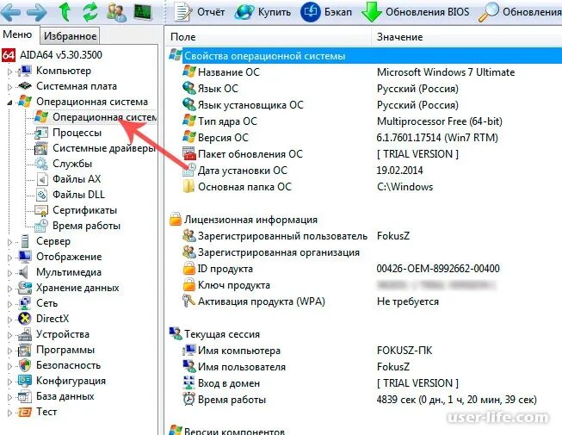Viewport: 562px width, 435px height.
Task: Click the Forward navigation arrow
Action: 36,12
